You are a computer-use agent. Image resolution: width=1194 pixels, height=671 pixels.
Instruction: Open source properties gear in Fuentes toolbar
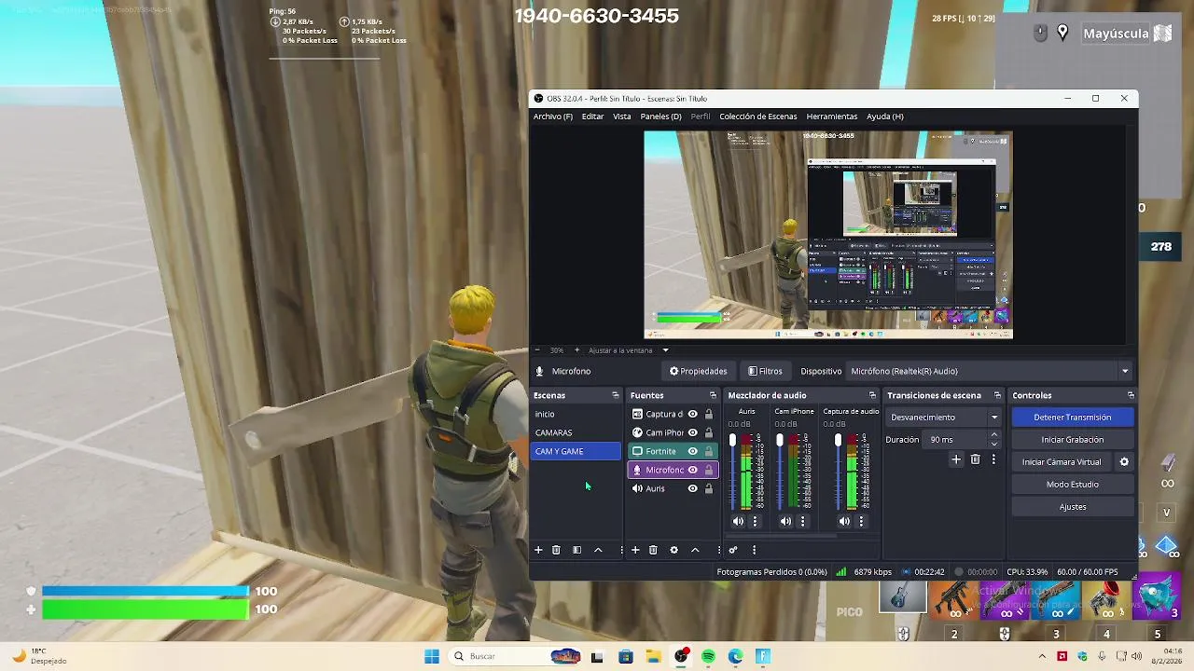tap(673, 550)
